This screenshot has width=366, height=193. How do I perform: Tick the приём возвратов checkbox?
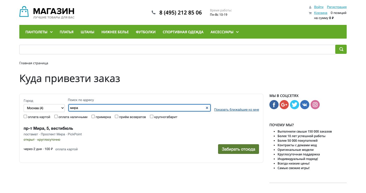117,117
